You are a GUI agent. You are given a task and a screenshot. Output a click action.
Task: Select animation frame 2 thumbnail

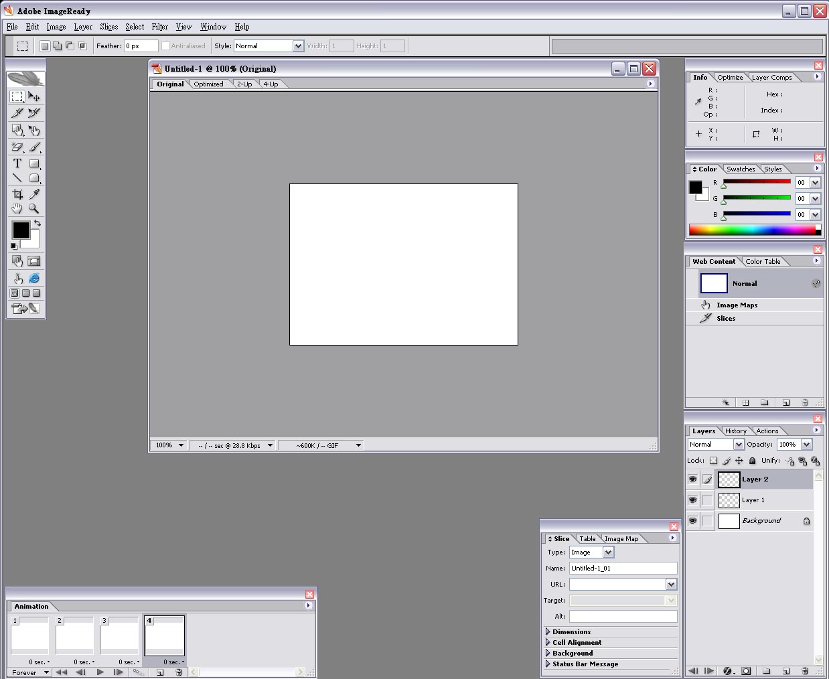coord(74,636)
